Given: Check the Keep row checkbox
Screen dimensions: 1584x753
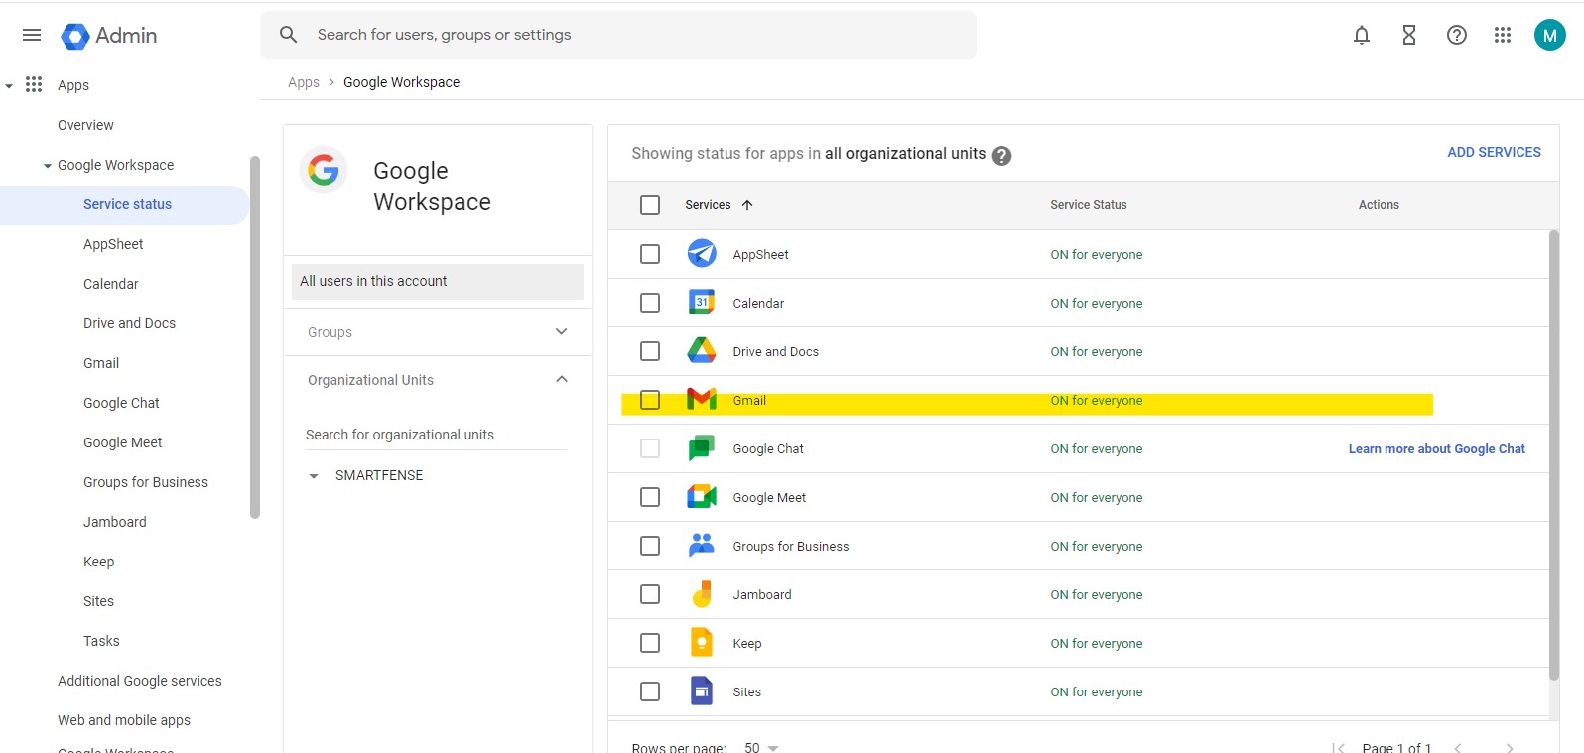Looking at the screenshot, I should pyautogui.click(x=650, y=643).
